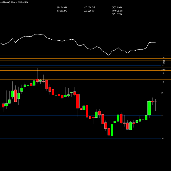Click the OC: 0.04 reading
The height and width of the screenshot is (171, 171).
point(117,8)
